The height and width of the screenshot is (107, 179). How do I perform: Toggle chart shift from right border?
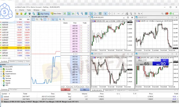[95, 14]
